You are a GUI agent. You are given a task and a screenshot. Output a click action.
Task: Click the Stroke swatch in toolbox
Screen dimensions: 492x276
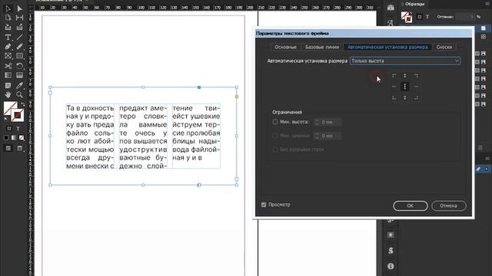click(x=18, y=115)
